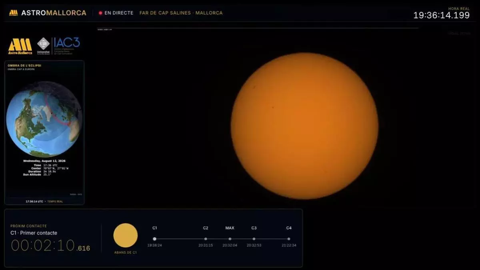
Task: Click the 20:32:04 time under MAX
Action: coord(230,245)
